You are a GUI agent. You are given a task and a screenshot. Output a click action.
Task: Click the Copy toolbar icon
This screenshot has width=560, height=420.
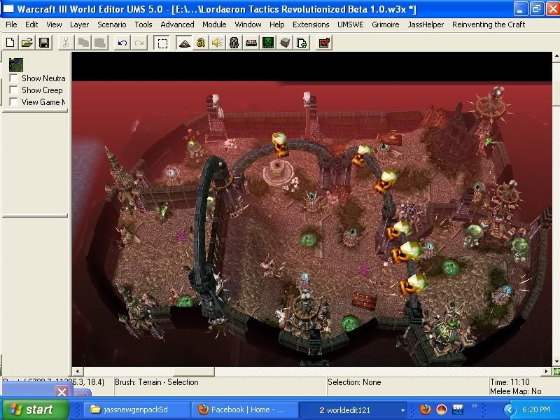pos(83,43)
